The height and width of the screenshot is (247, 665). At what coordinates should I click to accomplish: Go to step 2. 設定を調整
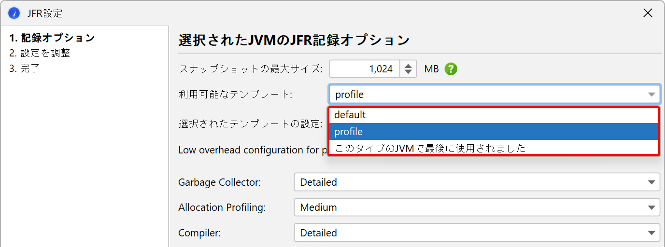[40, 53]
